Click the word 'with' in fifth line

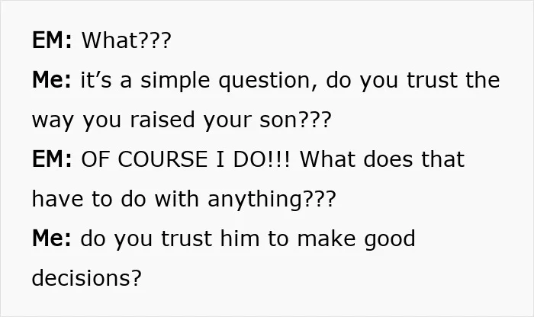click(177, 199)
